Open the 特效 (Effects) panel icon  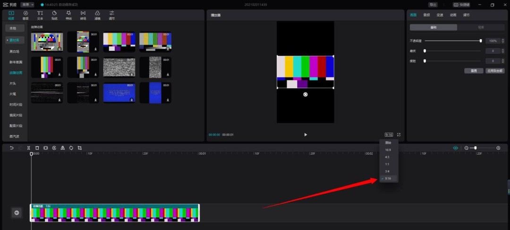68,15
